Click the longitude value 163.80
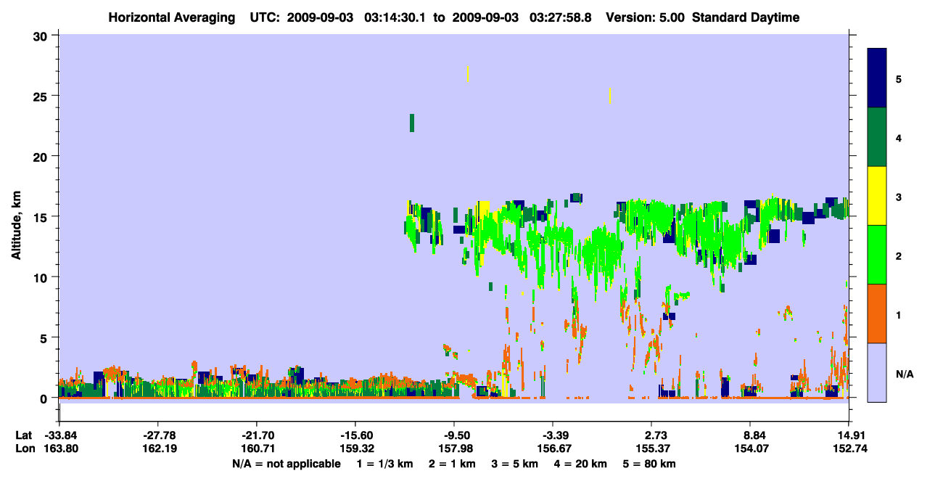 pos(59,448)
